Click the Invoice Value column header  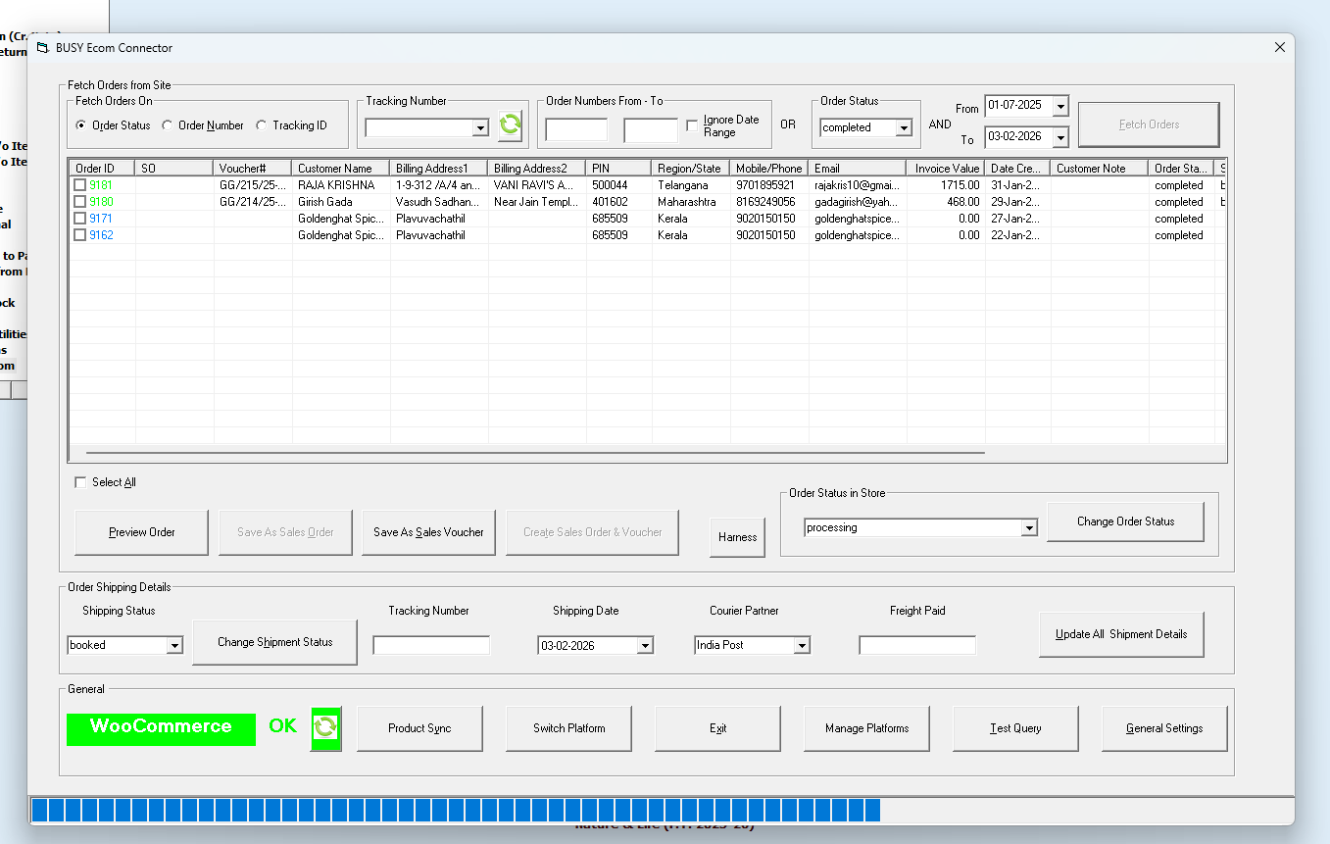pos(946,169)
